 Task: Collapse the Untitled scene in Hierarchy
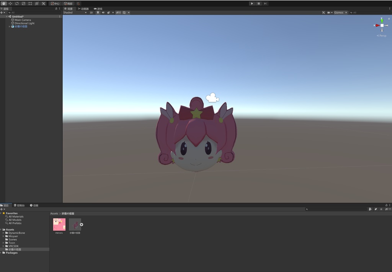point(7,16)
